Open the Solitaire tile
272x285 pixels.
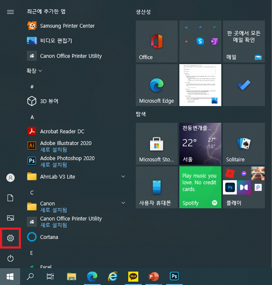244,144
